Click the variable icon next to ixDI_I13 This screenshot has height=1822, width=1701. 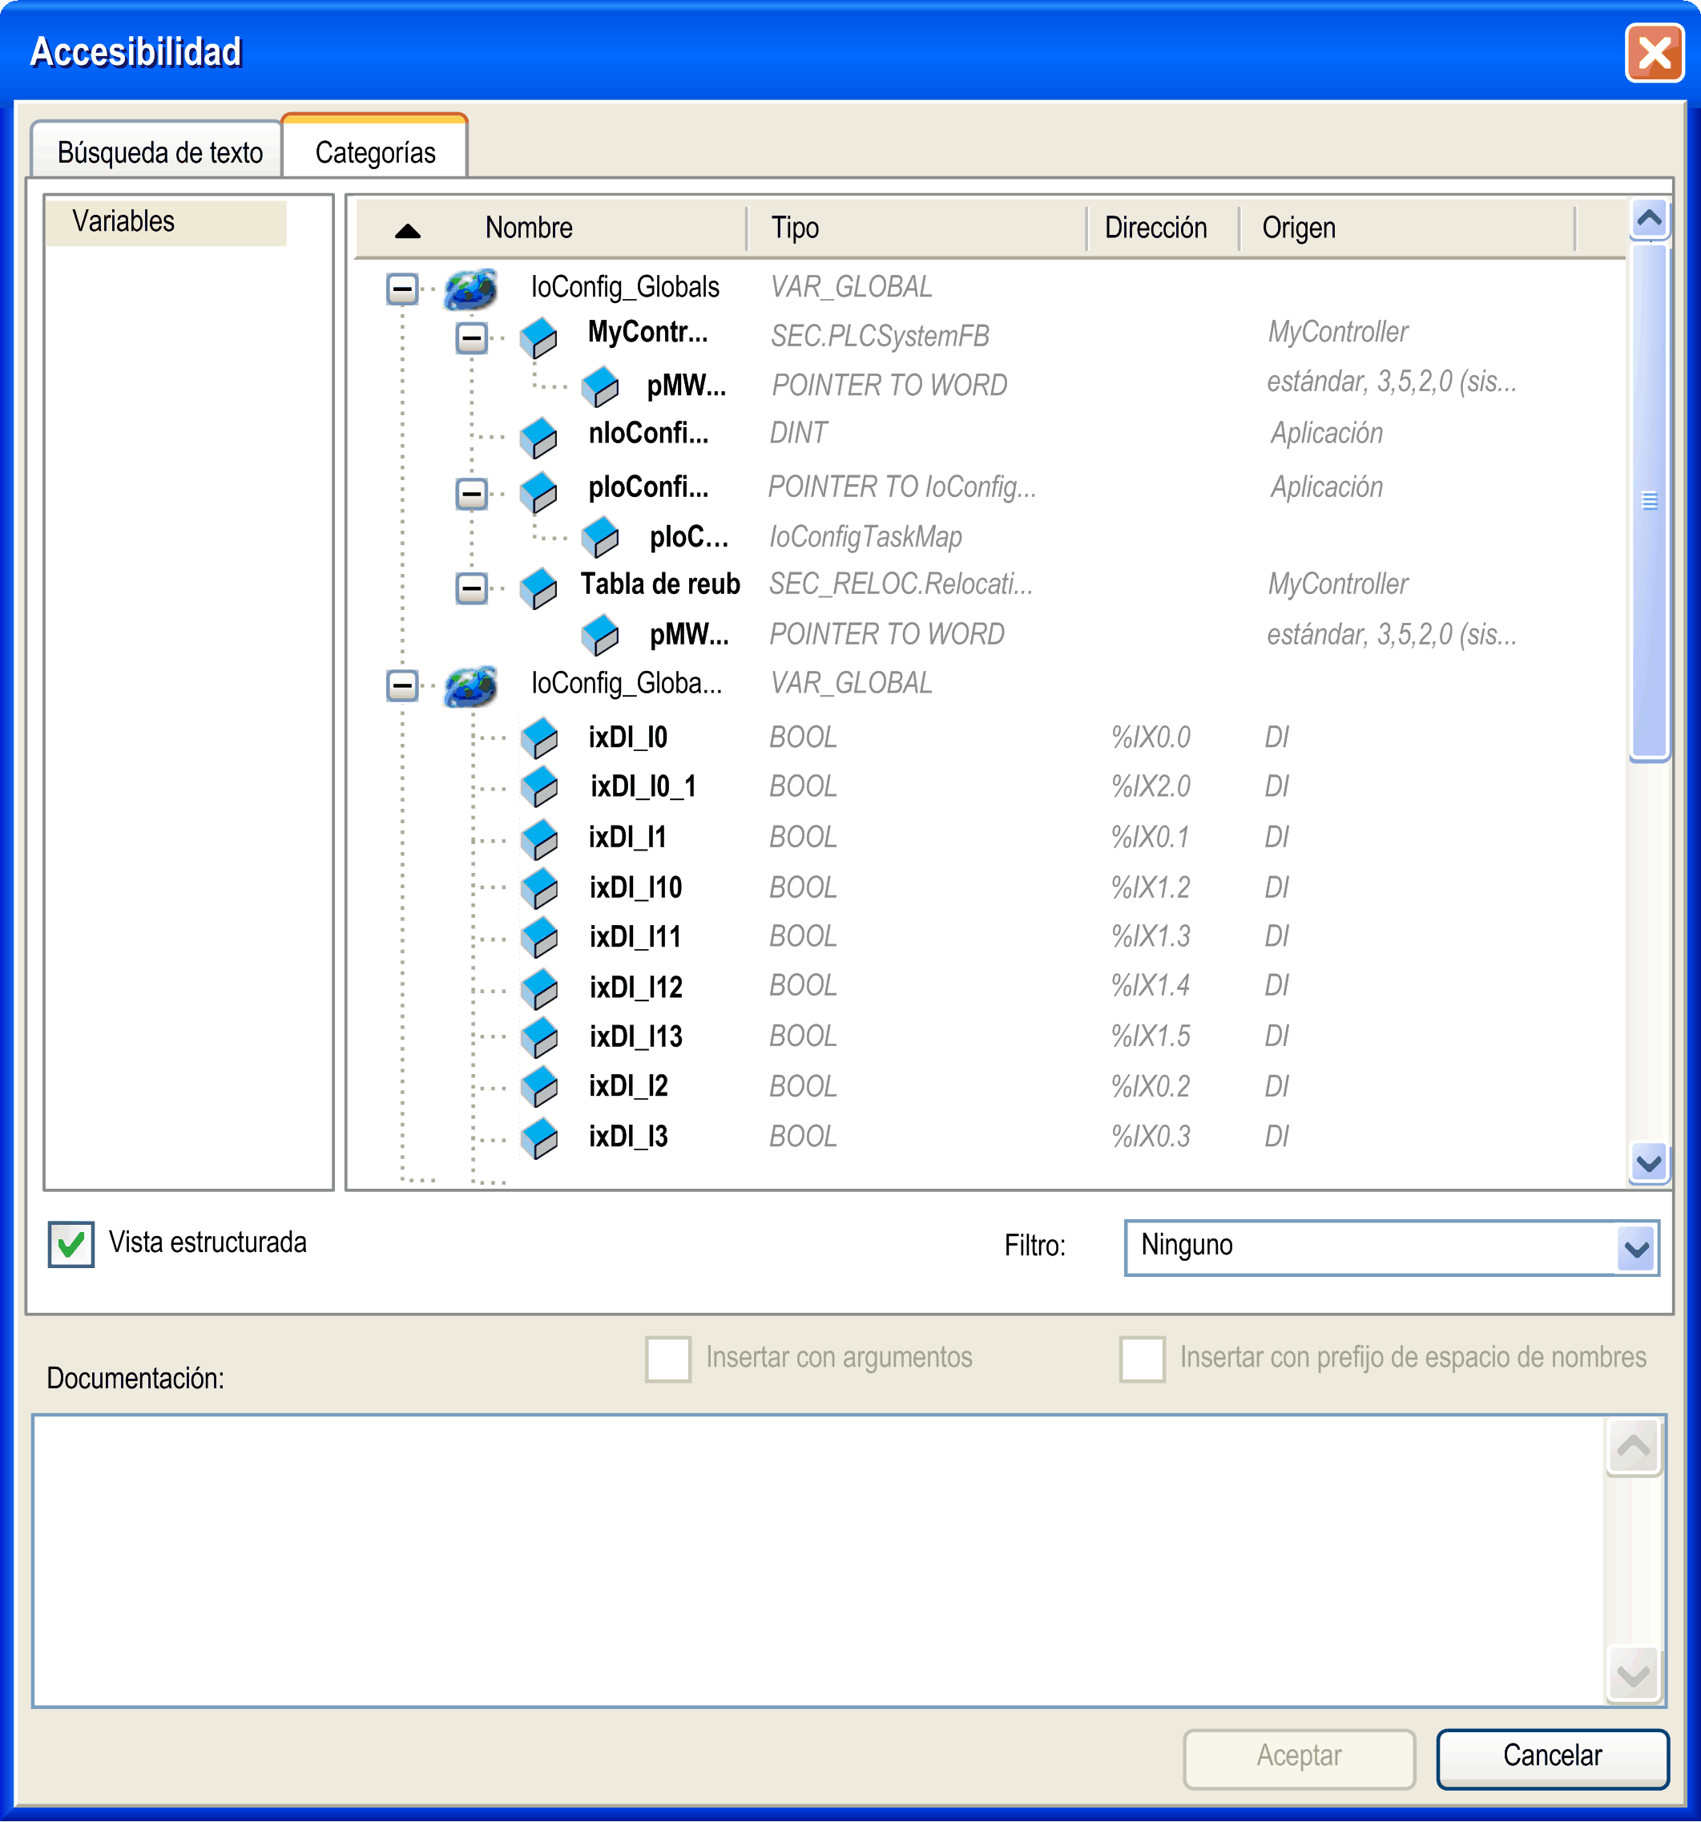[x=538, y=1037]
